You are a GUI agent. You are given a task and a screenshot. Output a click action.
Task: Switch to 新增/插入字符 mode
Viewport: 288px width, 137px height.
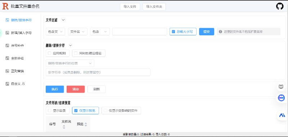21,33
